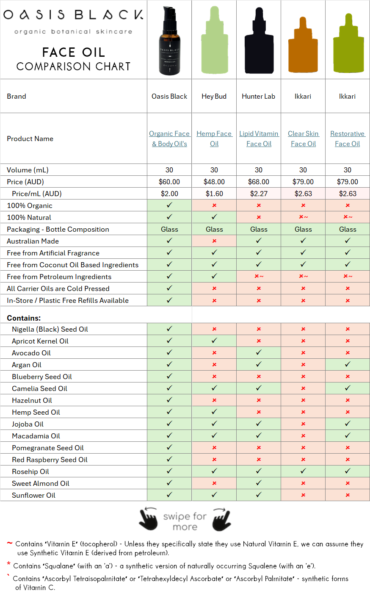Click Hey Bud Sunflower Oil checkmark
Screen dimensions: 370x593
coord(214,495)
